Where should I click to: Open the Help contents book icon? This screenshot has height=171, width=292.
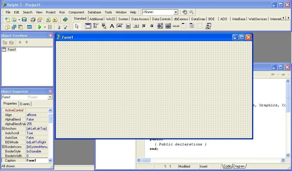click(x=65, y=20)
